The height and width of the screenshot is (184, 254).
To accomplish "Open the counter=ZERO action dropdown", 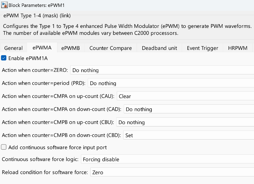I will point(162,70).
